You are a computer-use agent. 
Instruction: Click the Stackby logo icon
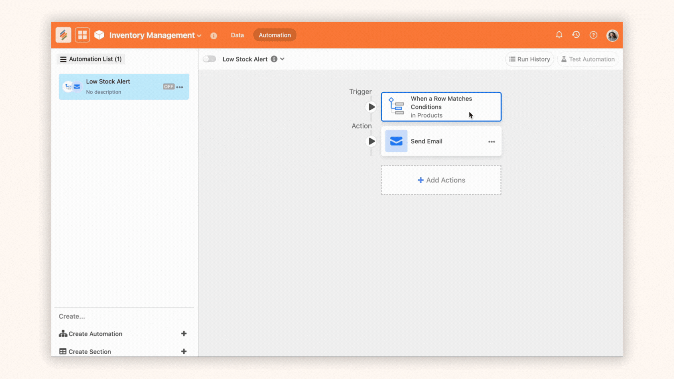[63, 35]
